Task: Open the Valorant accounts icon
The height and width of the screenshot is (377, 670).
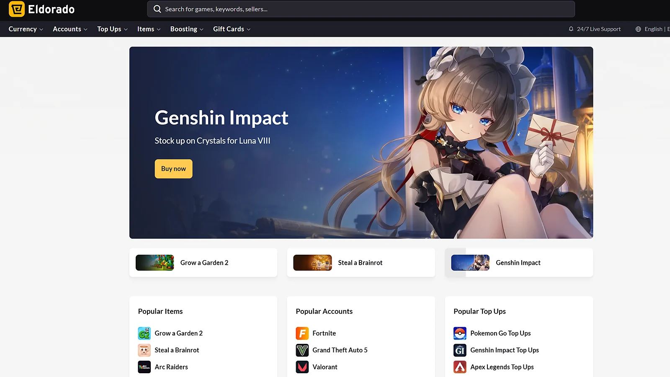Action: (302, 367)
